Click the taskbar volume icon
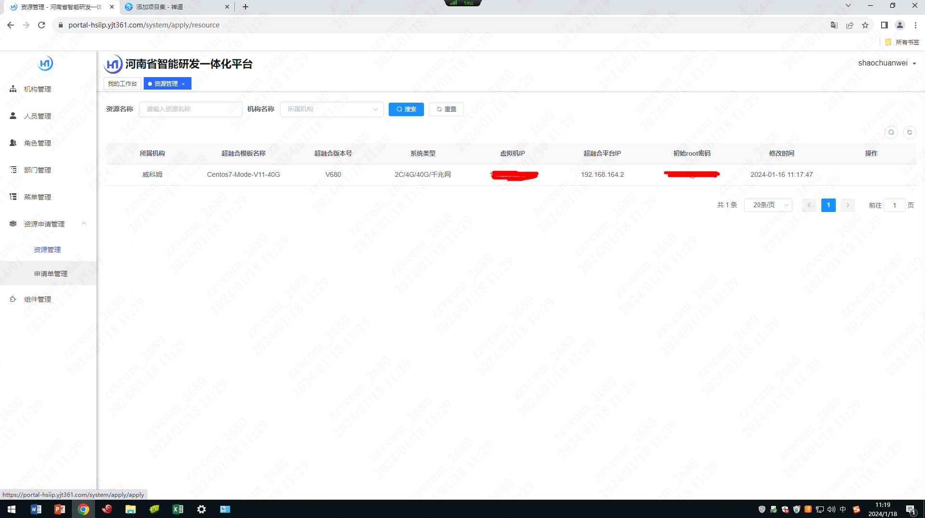 831,509
